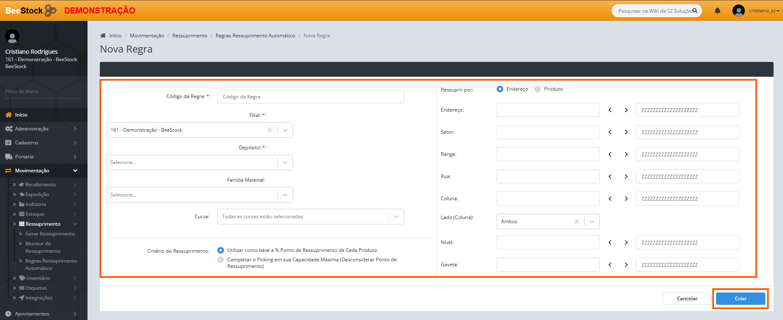
Task: Select the Produto radio option
Action: click(538, 89)
